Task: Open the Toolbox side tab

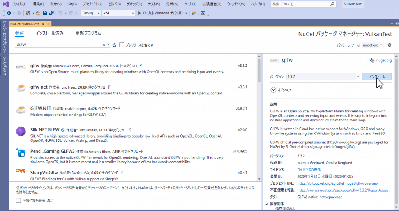Action: (4, 66)
